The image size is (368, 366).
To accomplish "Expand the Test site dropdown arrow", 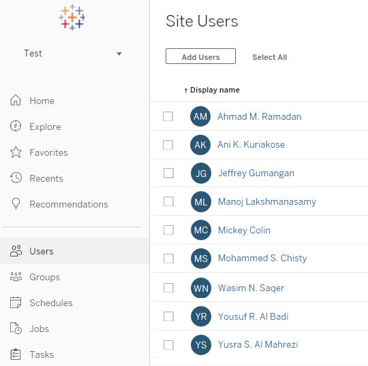I will click(x=119, y=54).
